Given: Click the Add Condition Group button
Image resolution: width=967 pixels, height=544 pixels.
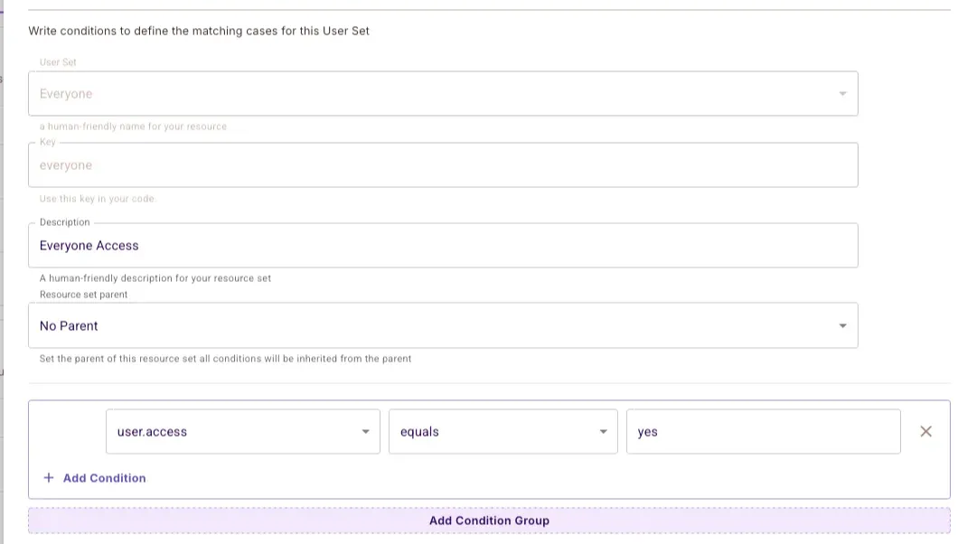Looking at the screenshot, I should (x=489, y=521).
